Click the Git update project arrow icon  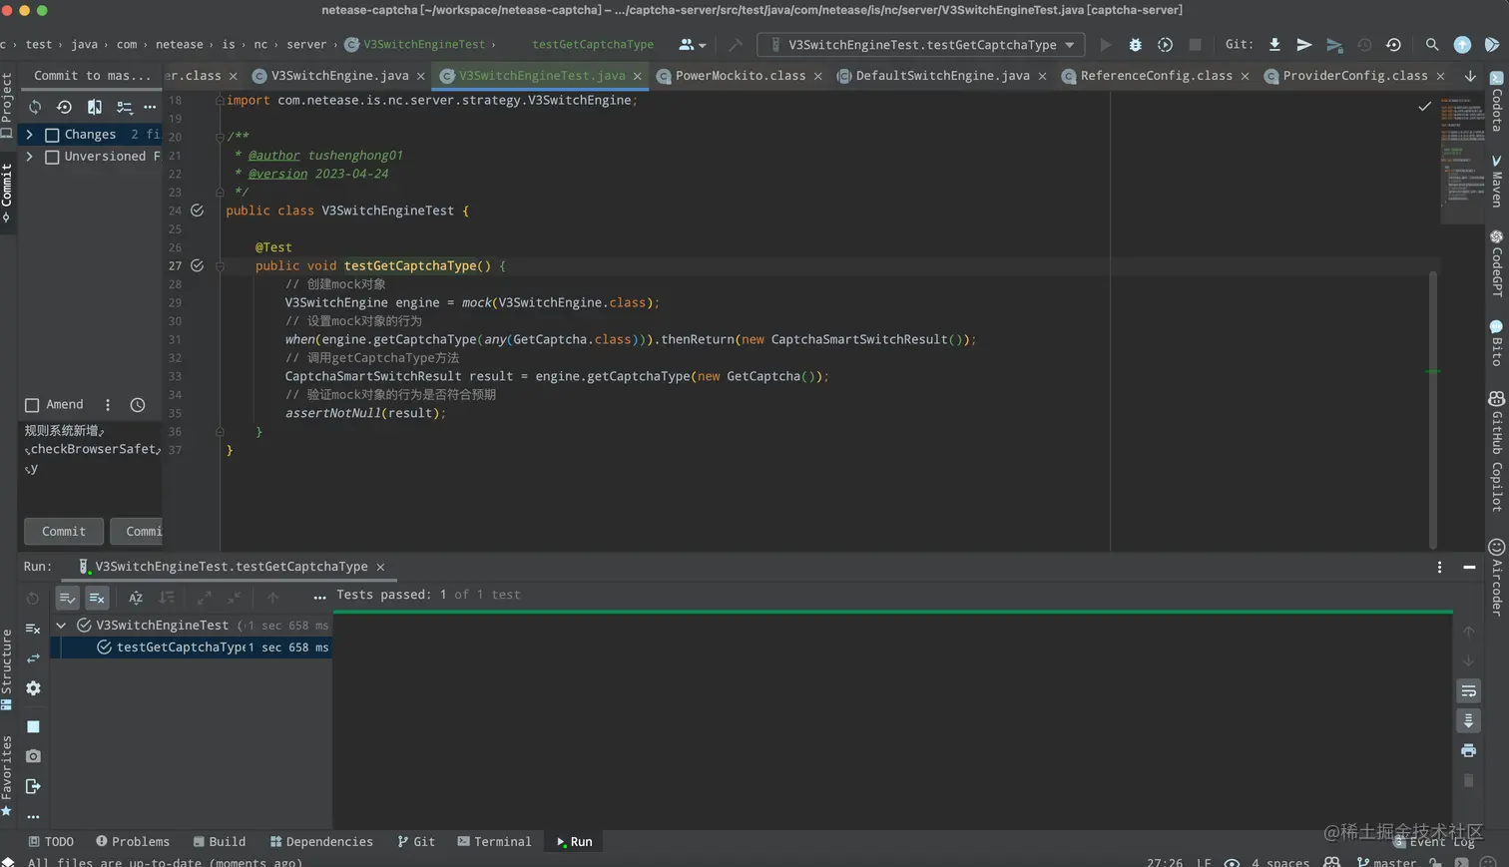(x=1274, y=45)
